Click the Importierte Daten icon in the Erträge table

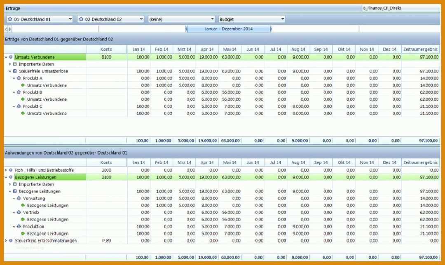(x=15, y=64)
